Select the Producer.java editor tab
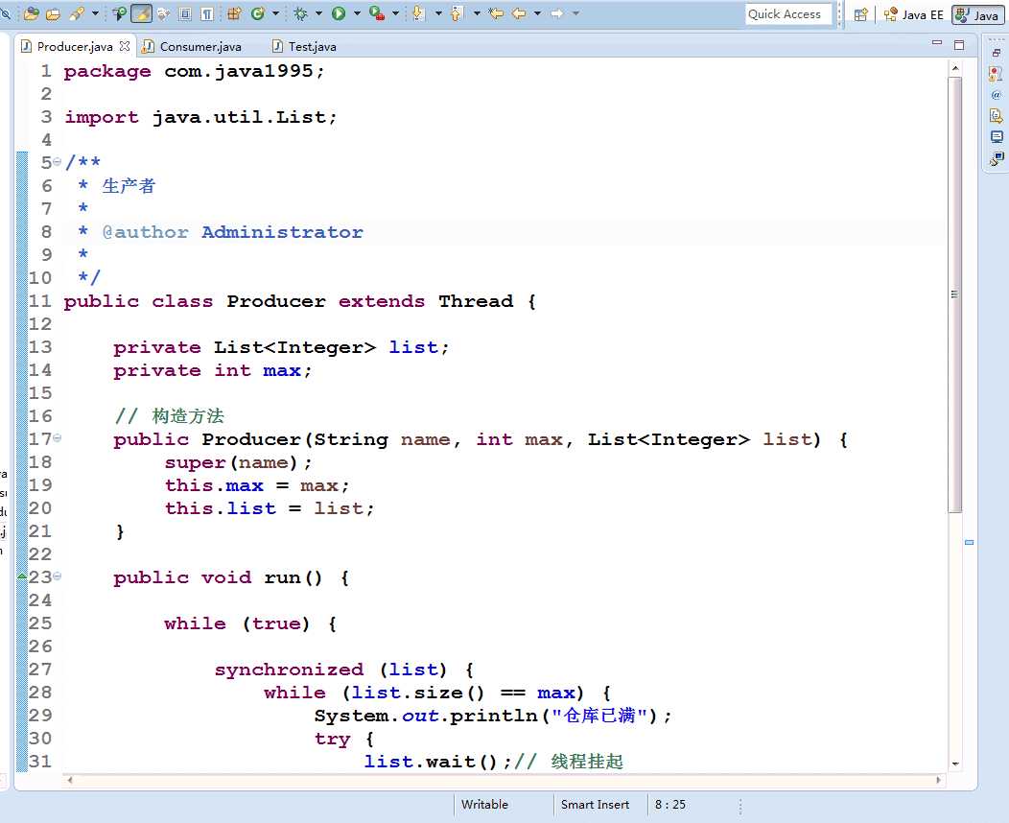This screenshot has width=1009, height=823. 75,46
